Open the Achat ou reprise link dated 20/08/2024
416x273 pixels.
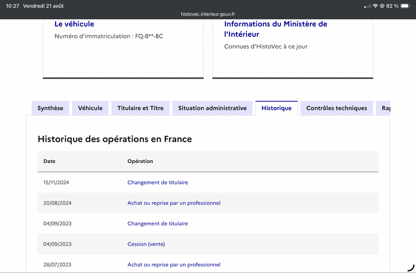(174, 203)
